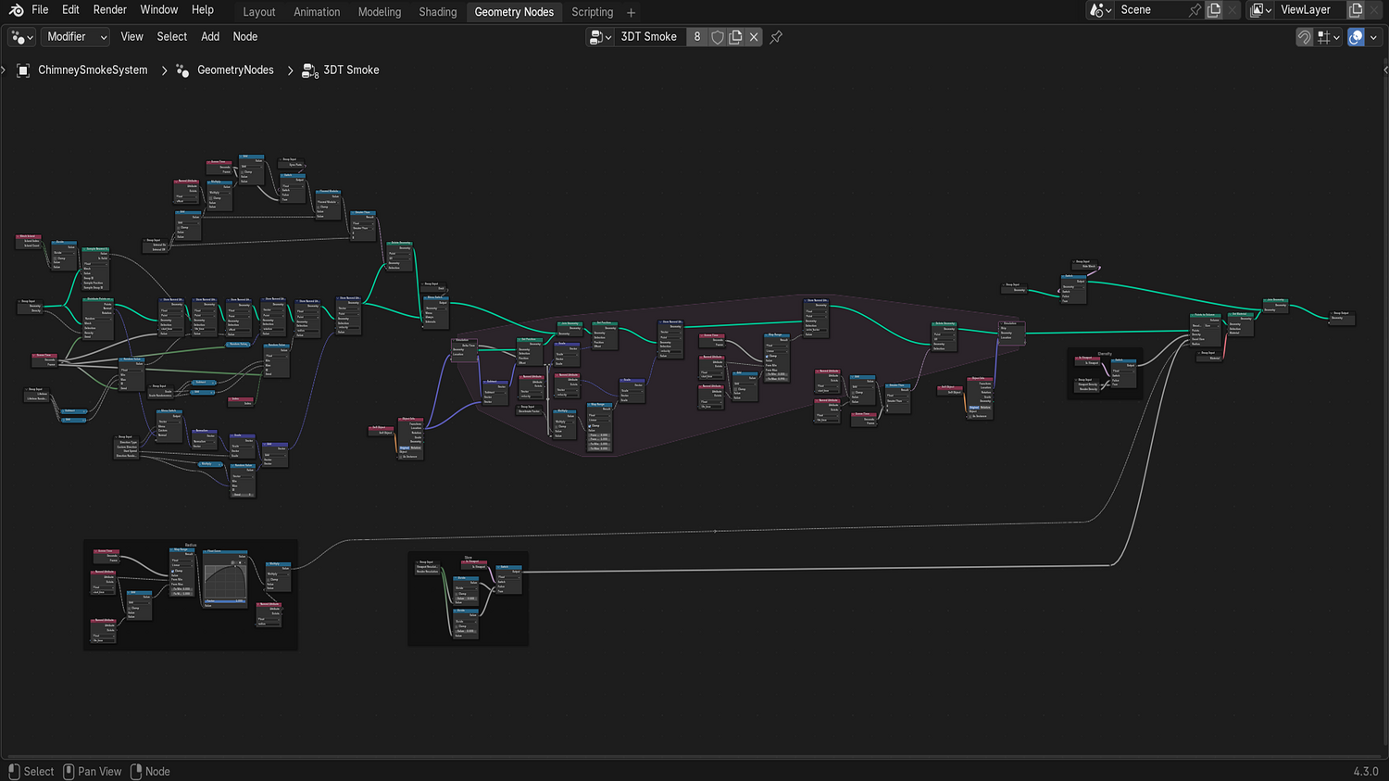Switch to the Modeling workspace tab
This screenshot has width=1389, height=781.
pyautogui.click(x=380, y=12)
